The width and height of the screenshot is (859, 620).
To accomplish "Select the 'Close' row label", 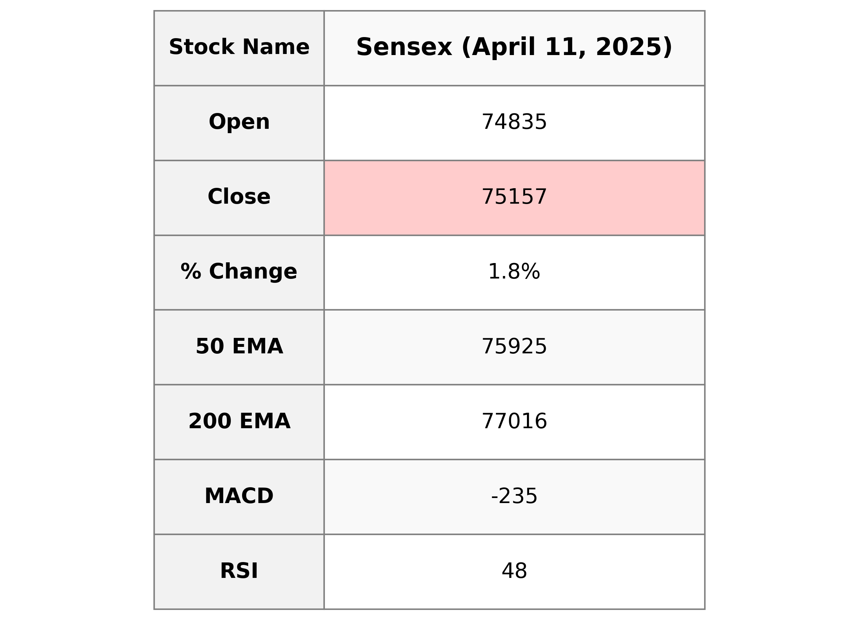I will (x=239, y=197).
